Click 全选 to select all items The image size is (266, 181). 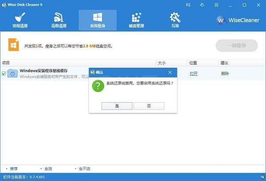[48, 169]
